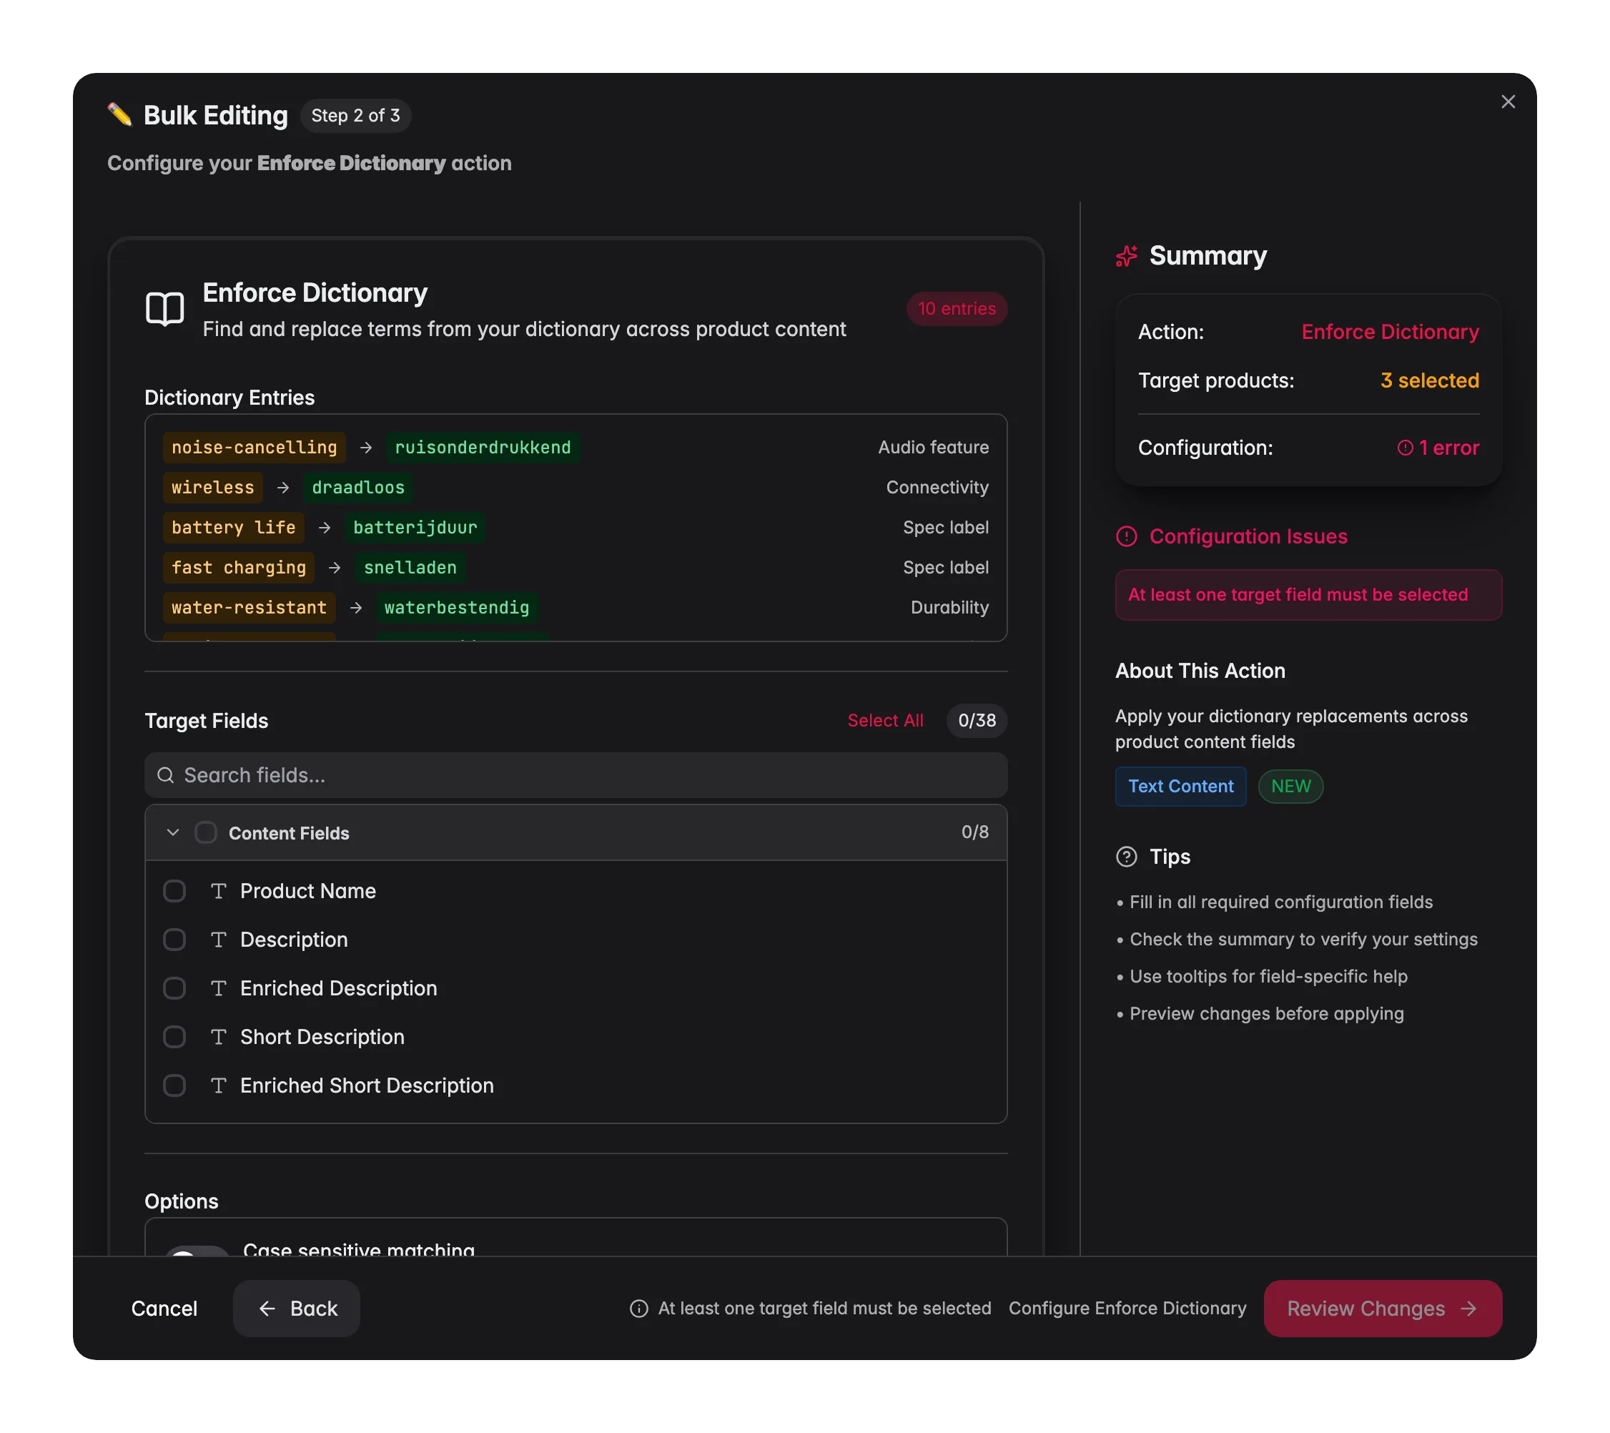Click the arrow after fast charging entry

[335, 568]
